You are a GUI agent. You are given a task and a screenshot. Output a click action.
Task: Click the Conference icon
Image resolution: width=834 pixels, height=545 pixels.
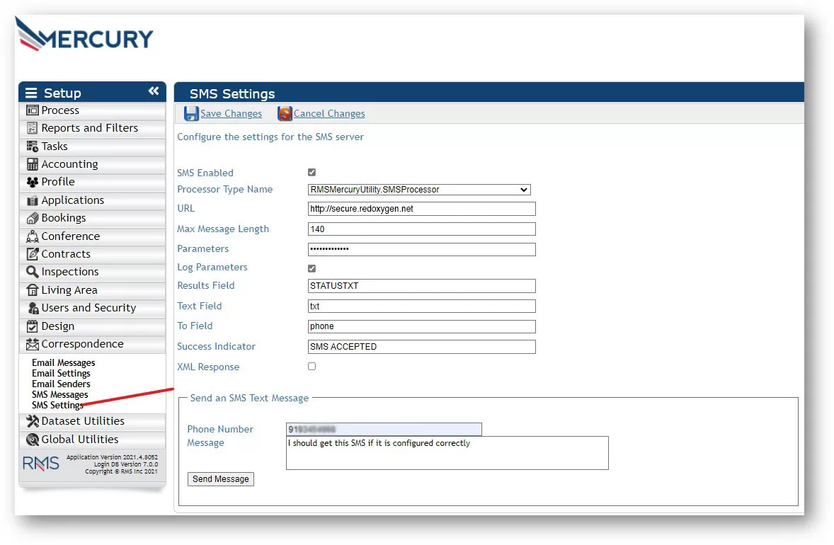click(33, 236)
